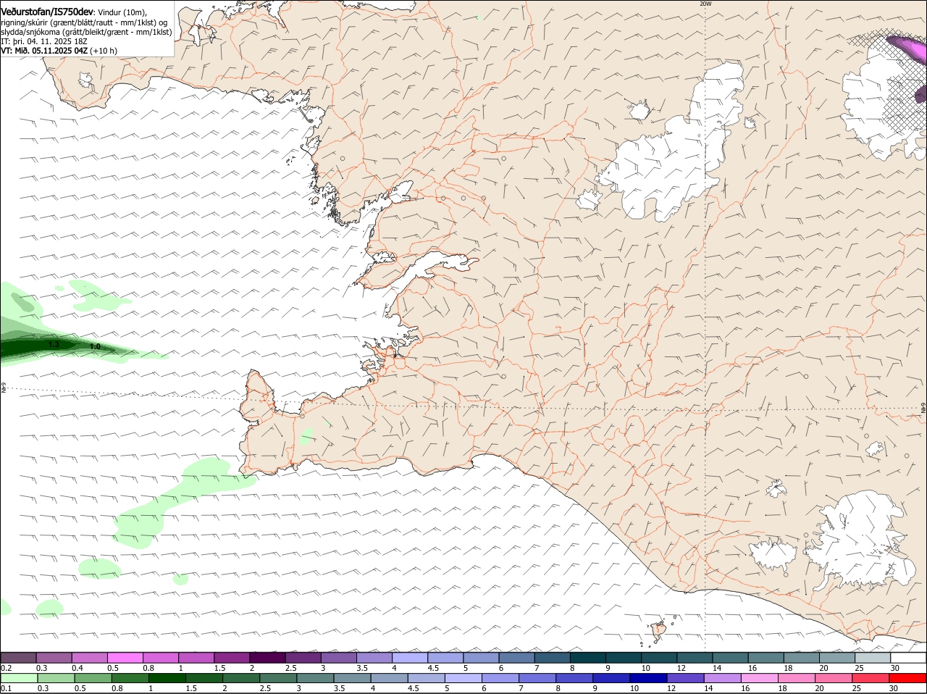Viewport: 927px width, 694px height.
Task: Pick the green-row swatch labeled 1.5
Action: tap(203, 678)
